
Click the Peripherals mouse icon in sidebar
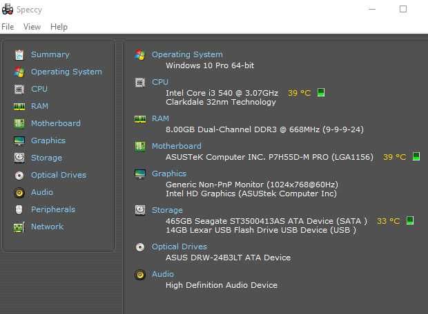pyautogui.click(x=19, y=209)
